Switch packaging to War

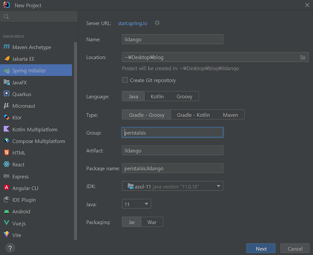(x=152, y=222)
